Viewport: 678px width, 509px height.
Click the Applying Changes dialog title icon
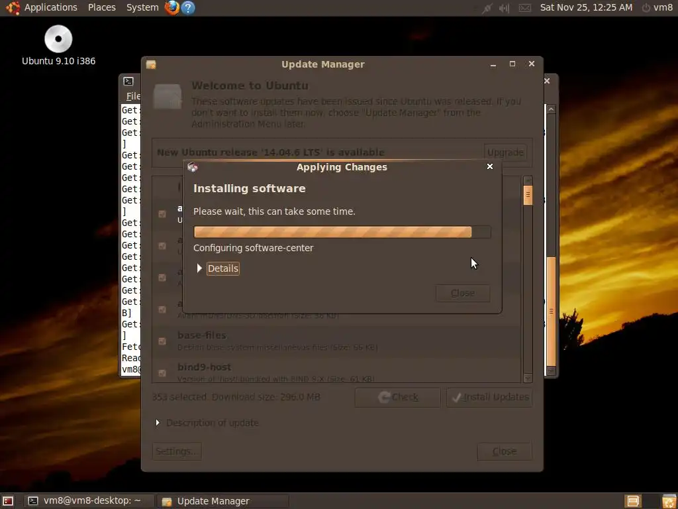[x=193, y=167]
